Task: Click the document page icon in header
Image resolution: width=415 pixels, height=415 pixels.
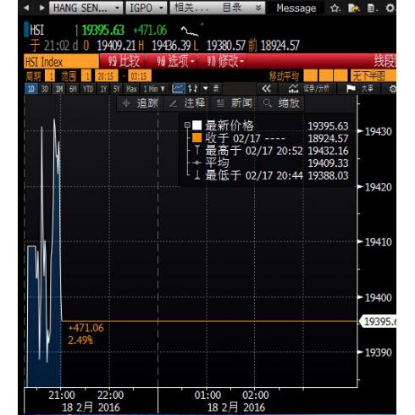Action: (372, 8)
